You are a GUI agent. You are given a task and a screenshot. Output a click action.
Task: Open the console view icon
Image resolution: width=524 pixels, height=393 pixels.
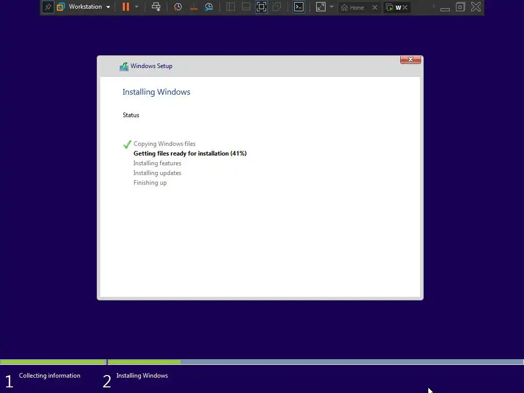[299, 7]
